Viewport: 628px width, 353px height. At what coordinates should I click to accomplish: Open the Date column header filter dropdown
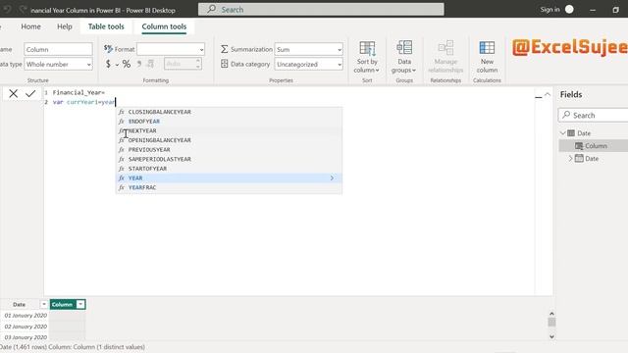44,305
